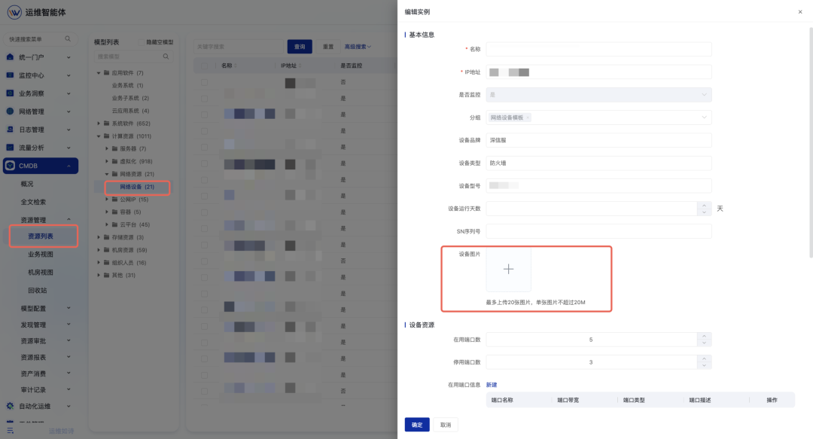Screen dimensions: 813x439
Task: Click the 确定 button
Action: 417,425
